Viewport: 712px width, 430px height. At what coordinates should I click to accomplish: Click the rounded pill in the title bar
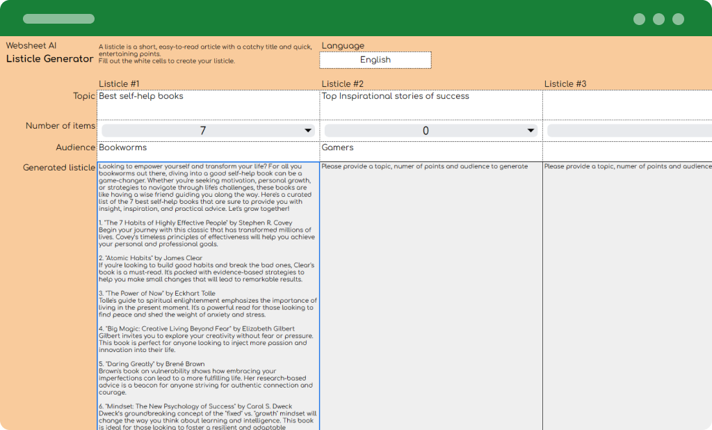tap(58, 19)
